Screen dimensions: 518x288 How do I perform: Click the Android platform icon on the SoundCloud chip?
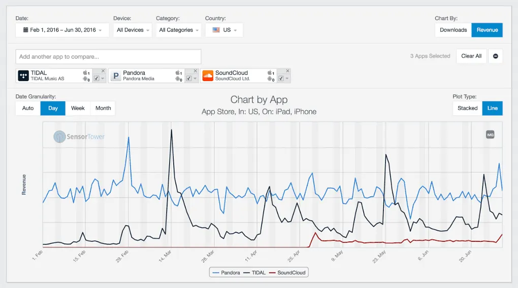(270, 79)
